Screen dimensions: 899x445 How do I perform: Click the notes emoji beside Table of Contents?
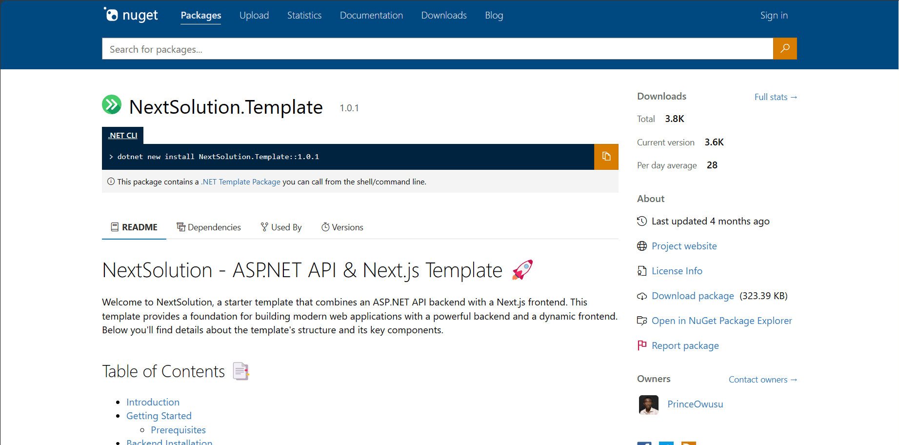point(241,371)
